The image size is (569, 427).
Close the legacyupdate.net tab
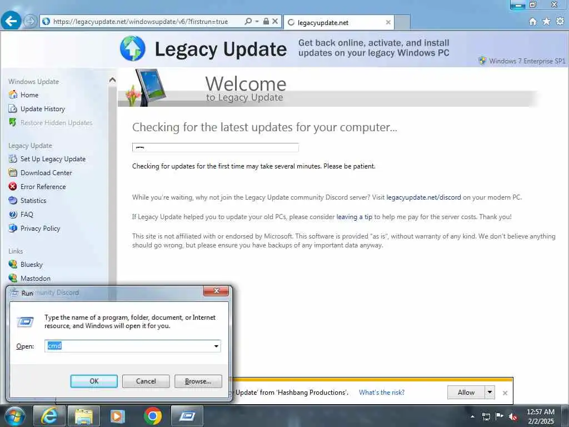click(388, 22)
